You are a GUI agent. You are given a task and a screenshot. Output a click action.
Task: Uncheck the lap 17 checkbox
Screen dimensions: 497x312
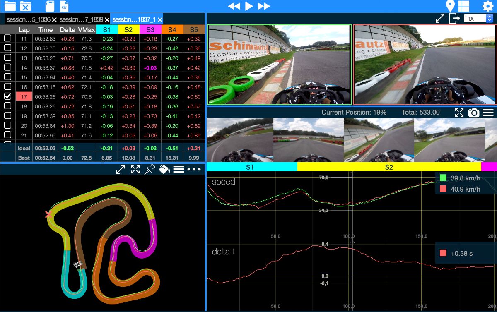tap(7, 96)
